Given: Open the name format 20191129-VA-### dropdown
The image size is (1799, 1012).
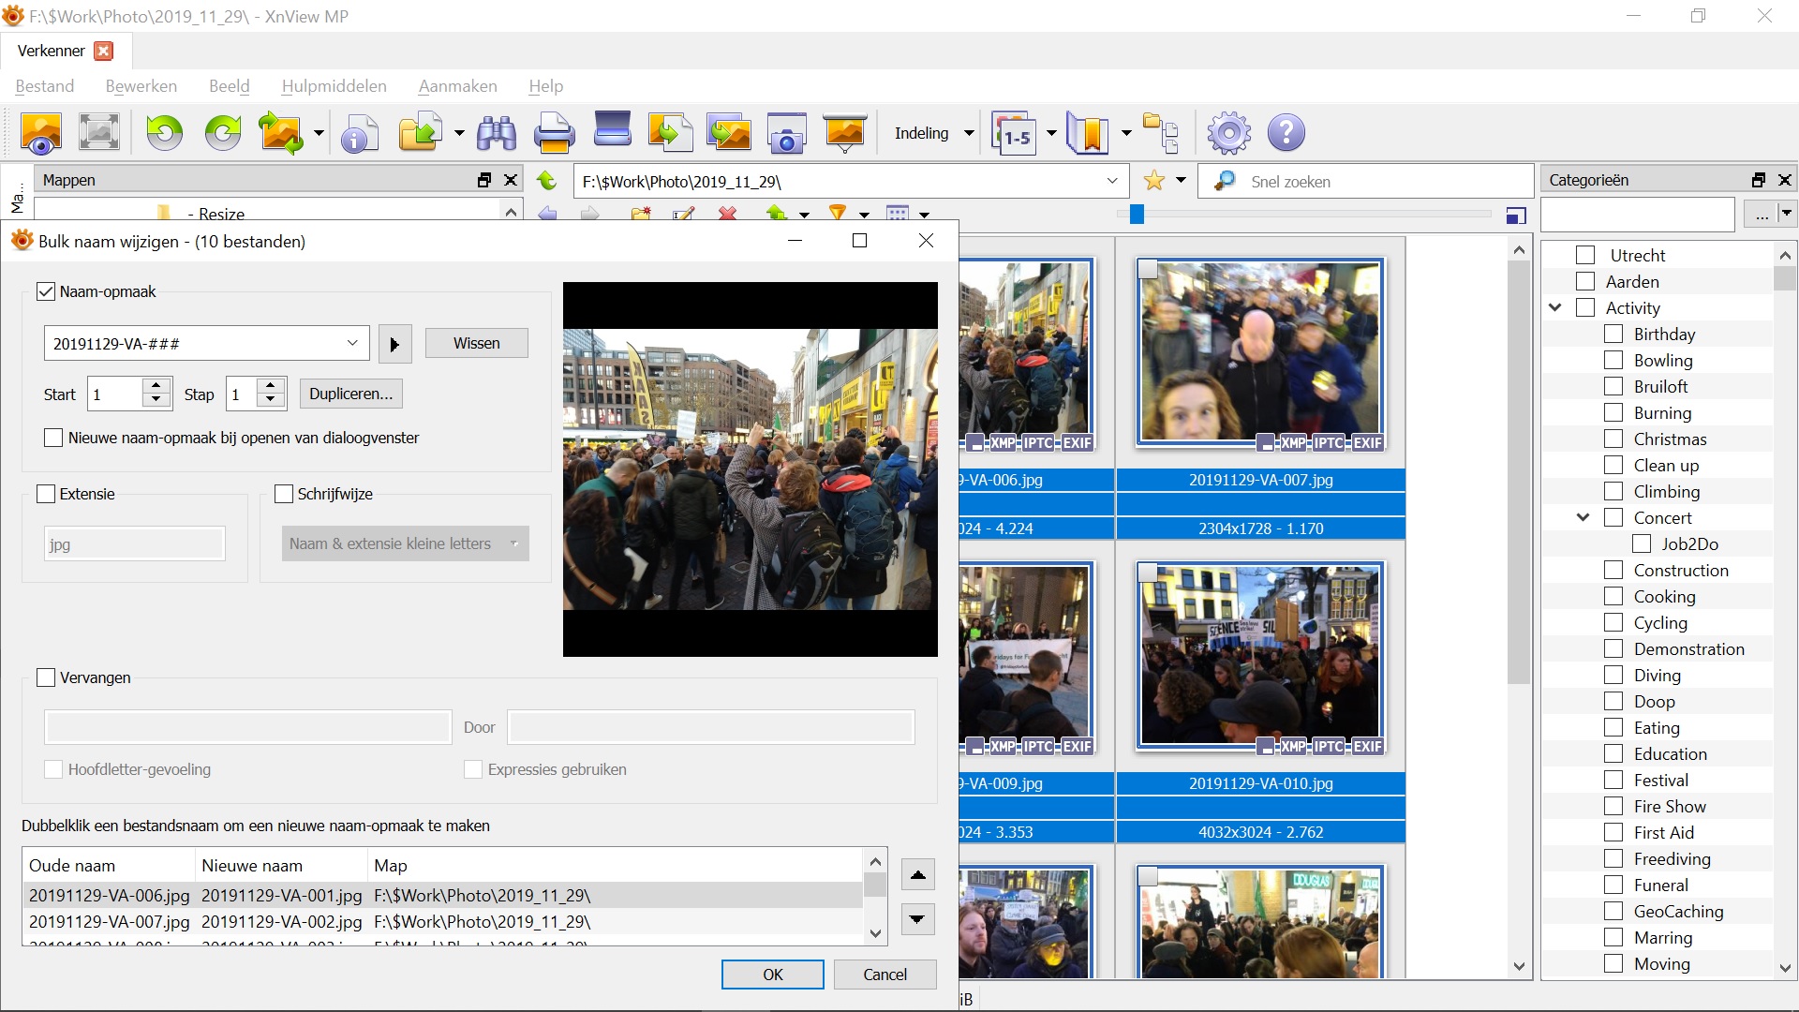Looking at the screenshot, I should tap(352, 343).
